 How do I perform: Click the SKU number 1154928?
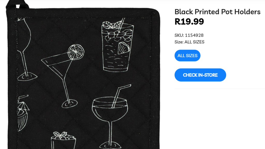(194, 35)
